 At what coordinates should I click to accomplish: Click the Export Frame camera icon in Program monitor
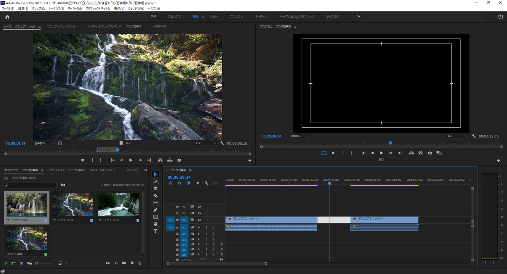pyautogui.click(x=430, y=153)
